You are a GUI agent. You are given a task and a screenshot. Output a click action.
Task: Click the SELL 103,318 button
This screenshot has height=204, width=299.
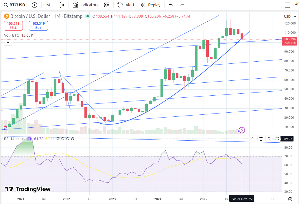click(x=13, y=26)
